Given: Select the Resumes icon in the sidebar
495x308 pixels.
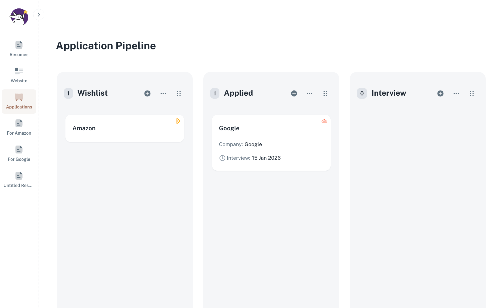Looking at the screenshot, I should tap(19, 45).
